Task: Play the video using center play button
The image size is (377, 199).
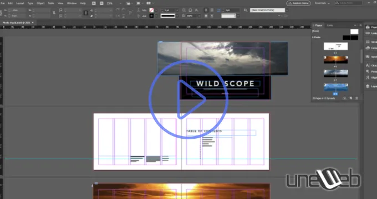Action: [x=188, y=99]
